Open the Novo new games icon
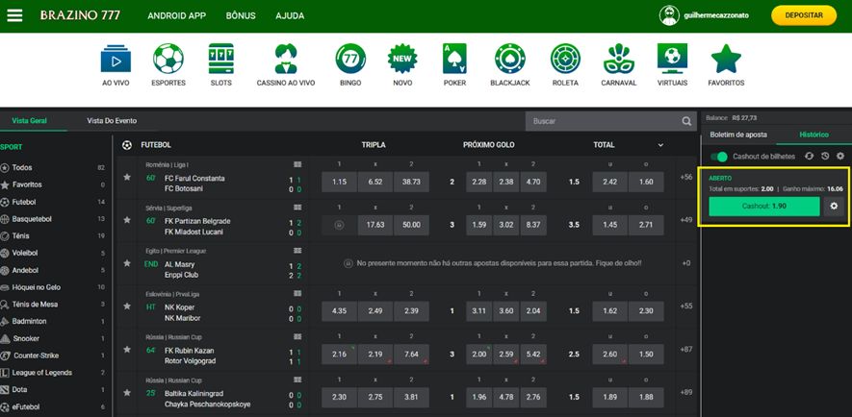Viewport: 852px width, 417px height. tap(402, 59)
